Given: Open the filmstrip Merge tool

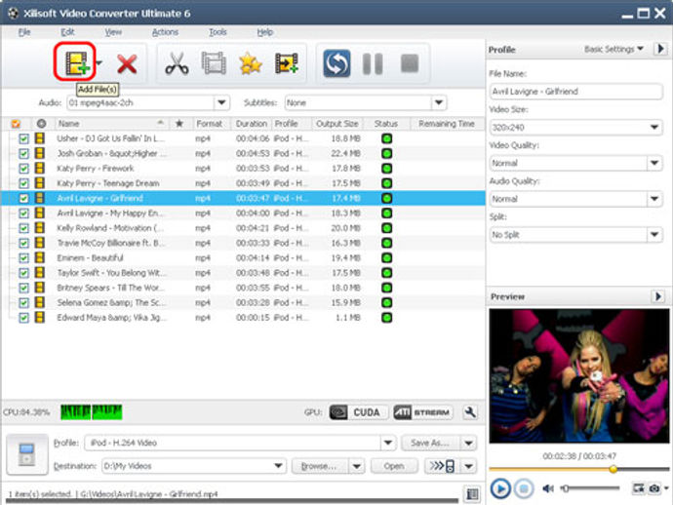Looking at the screenshot, I should [x=214, y=63].
